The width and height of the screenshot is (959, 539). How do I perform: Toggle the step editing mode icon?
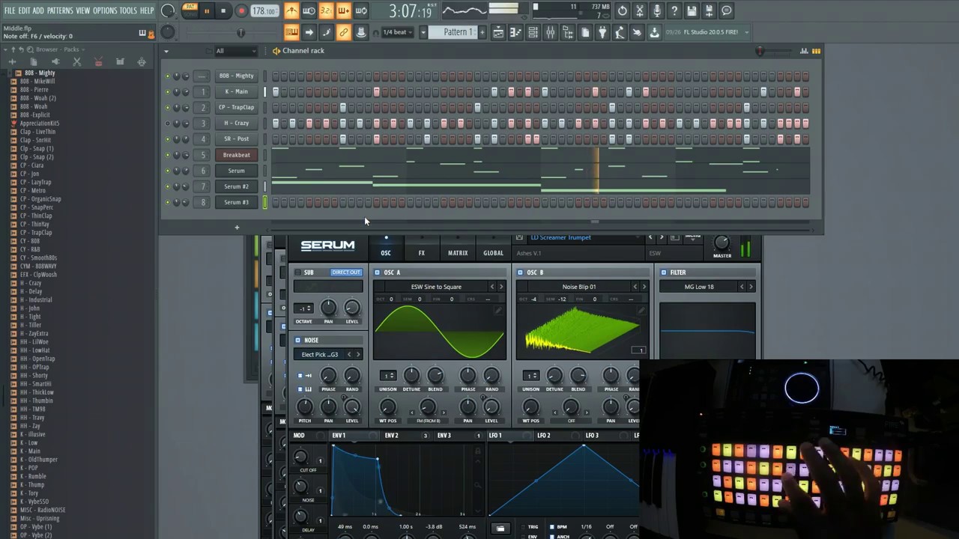[x=326, y=32]
